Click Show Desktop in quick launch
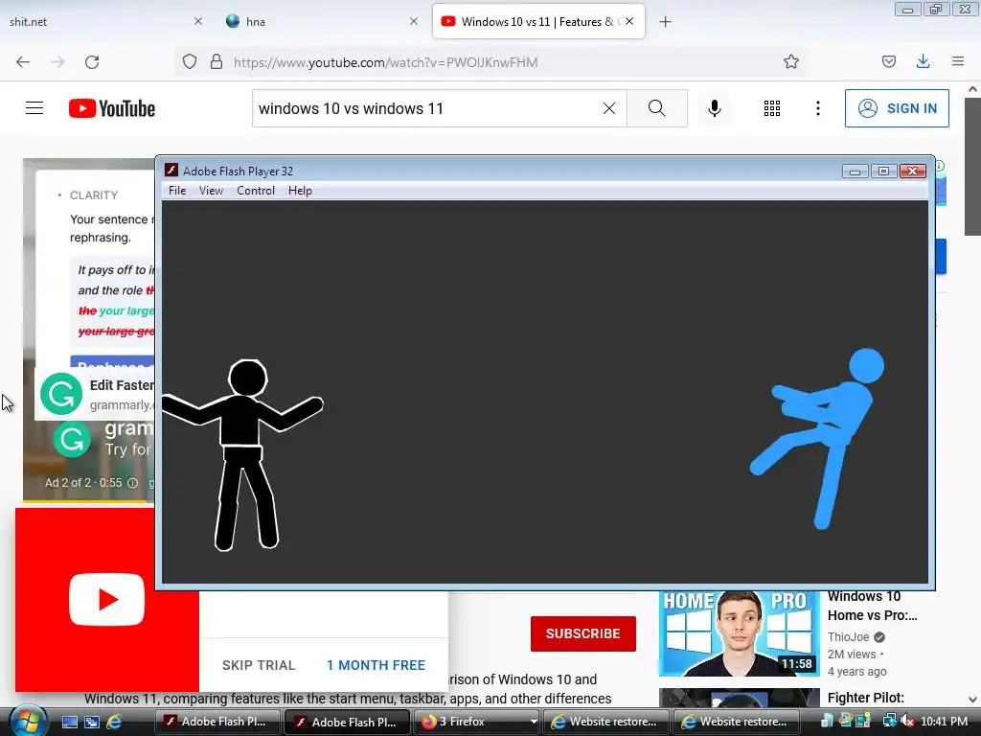 [x=69, y=722]
